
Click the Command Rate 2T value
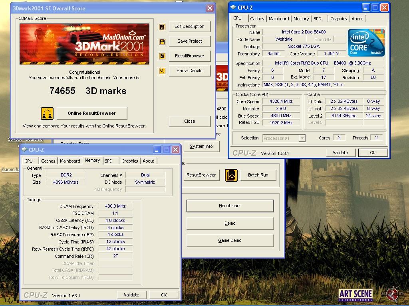point(115,256)
